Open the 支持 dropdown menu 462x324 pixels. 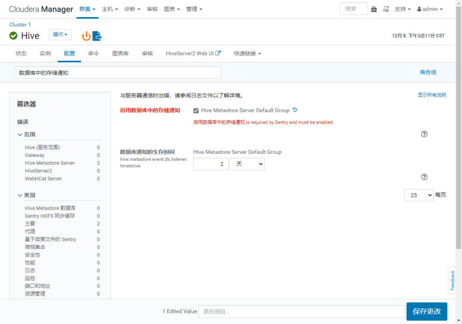point(403,9)
